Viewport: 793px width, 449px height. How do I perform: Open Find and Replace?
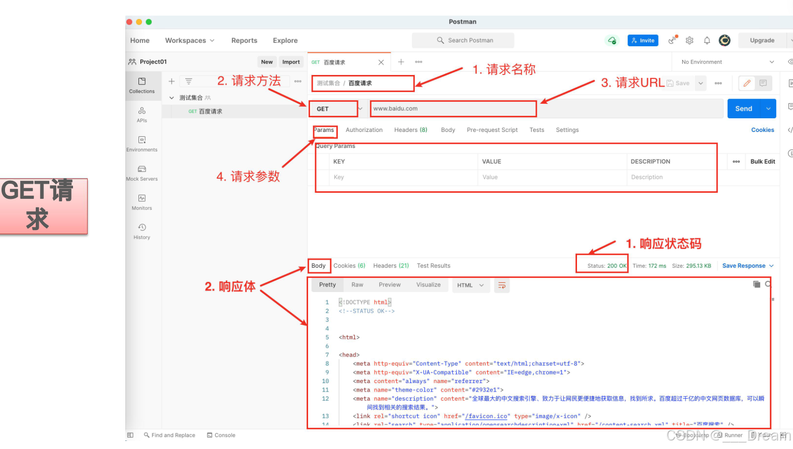(170, 435)
